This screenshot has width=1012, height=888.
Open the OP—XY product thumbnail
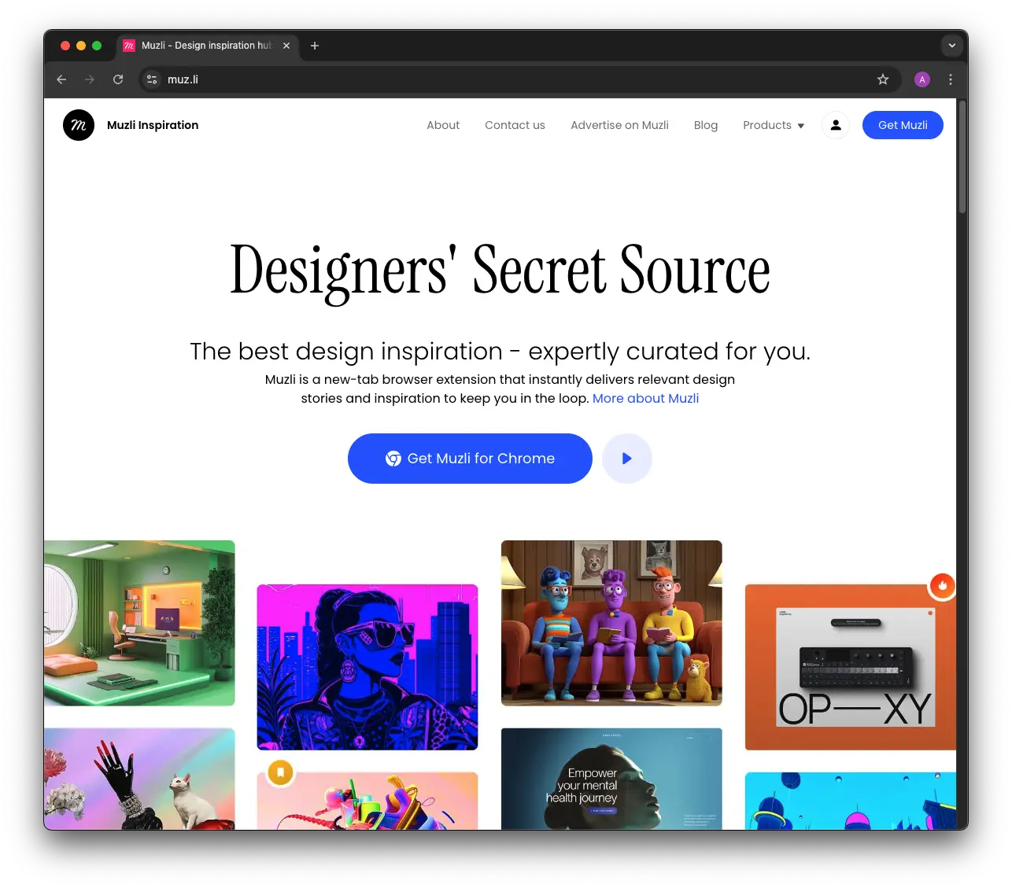pyautogui.click(x=851, y=667)
